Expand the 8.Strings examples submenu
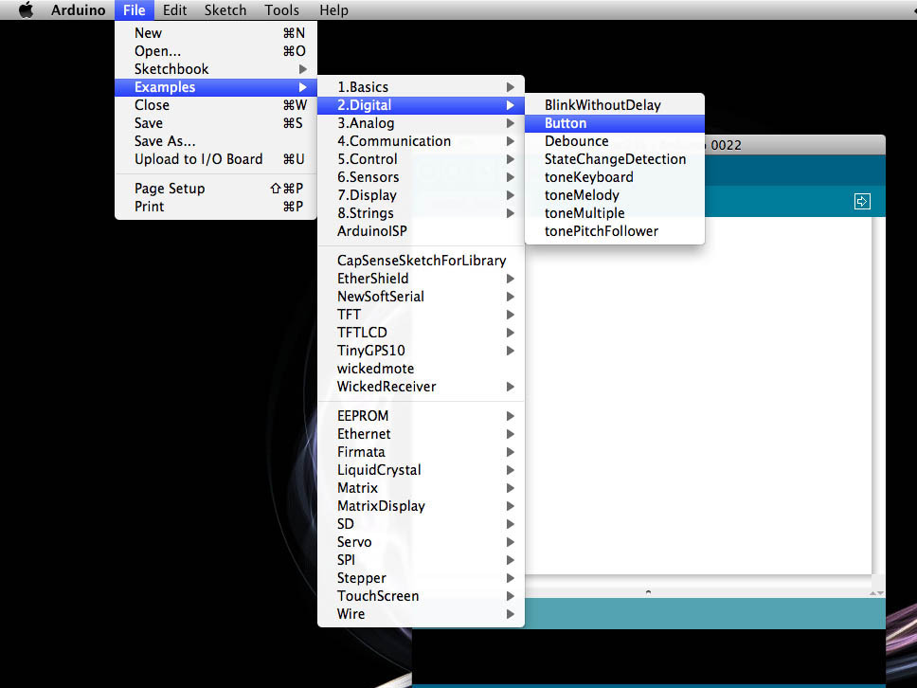 click(x=421, y=213)
